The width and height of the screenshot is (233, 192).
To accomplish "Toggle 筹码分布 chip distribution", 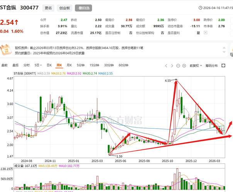I will coord(211,66).
